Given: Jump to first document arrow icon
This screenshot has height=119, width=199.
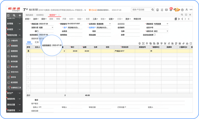Looking at the screenshot, I should (x=179, y=19).
